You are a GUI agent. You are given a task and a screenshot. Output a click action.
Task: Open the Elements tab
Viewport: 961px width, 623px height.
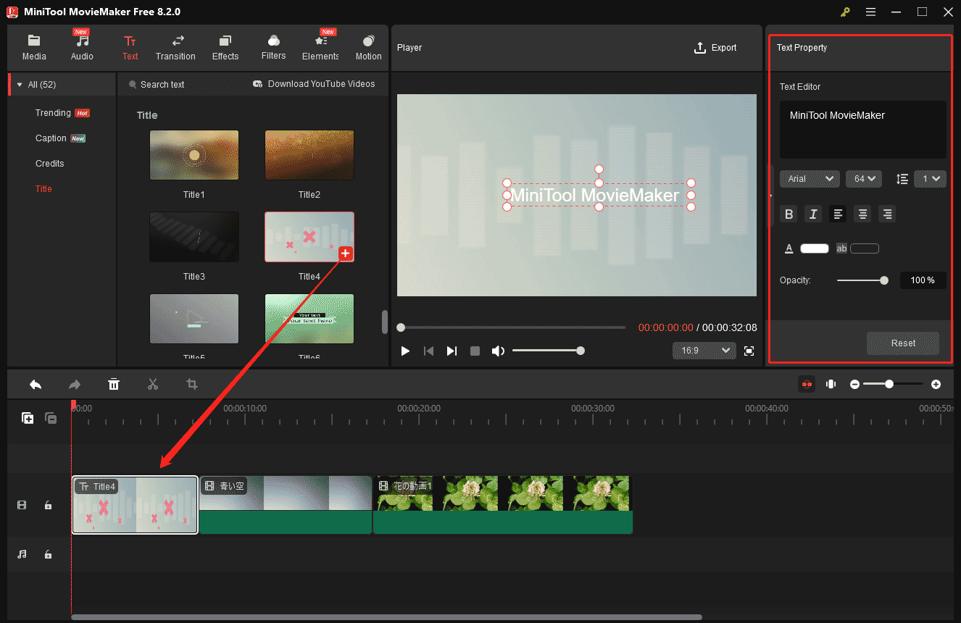320,47
